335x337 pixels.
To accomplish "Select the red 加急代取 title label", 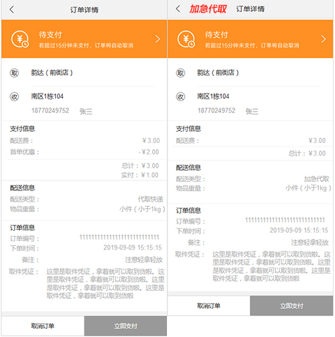I will 208,9.
